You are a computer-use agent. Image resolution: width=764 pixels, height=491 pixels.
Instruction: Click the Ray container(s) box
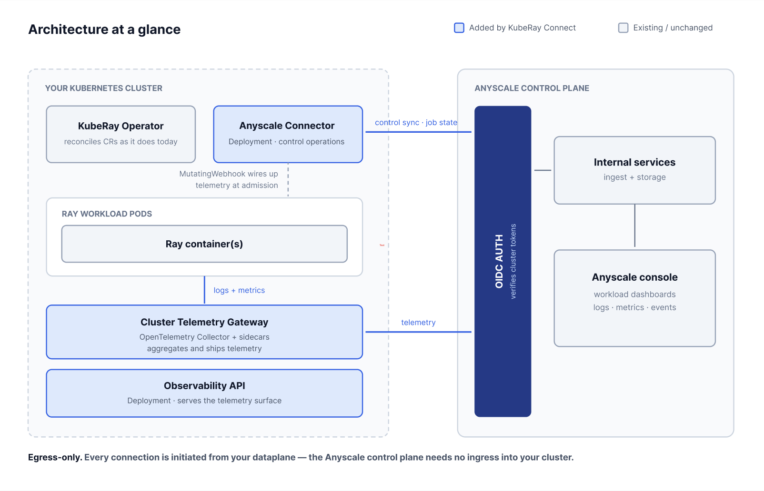click(x=204, y=244)
